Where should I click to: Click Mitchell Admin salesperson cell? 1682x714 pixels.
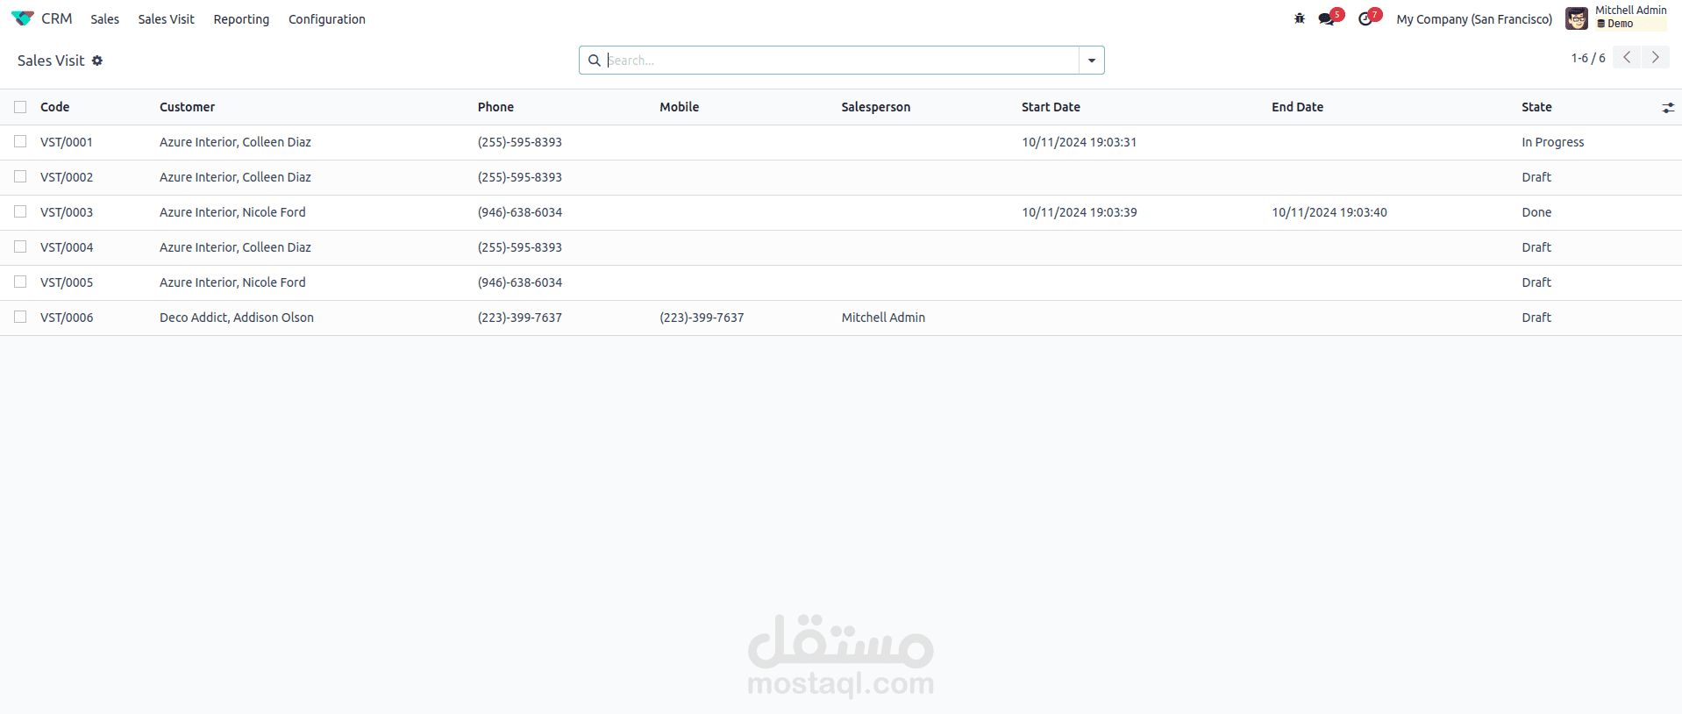883,318
